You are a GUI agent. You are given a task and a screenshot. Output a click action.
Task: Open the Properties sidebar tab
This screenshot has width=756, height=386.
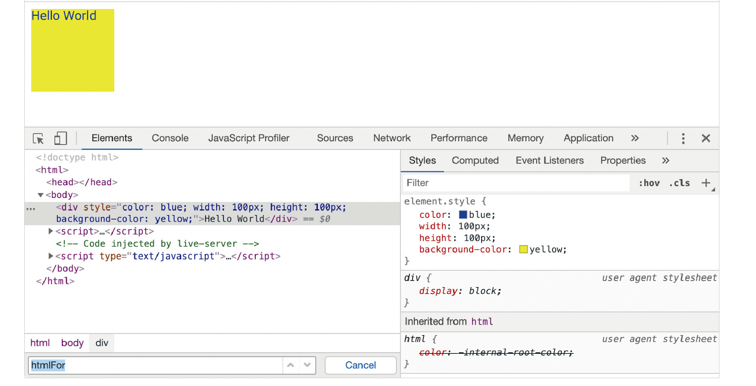point(623,161)
